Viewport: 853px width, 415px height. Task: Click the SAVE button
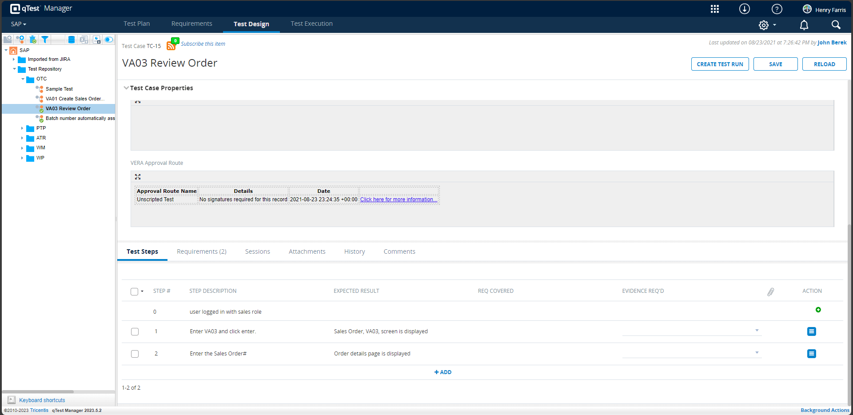(x=776, y=64)
